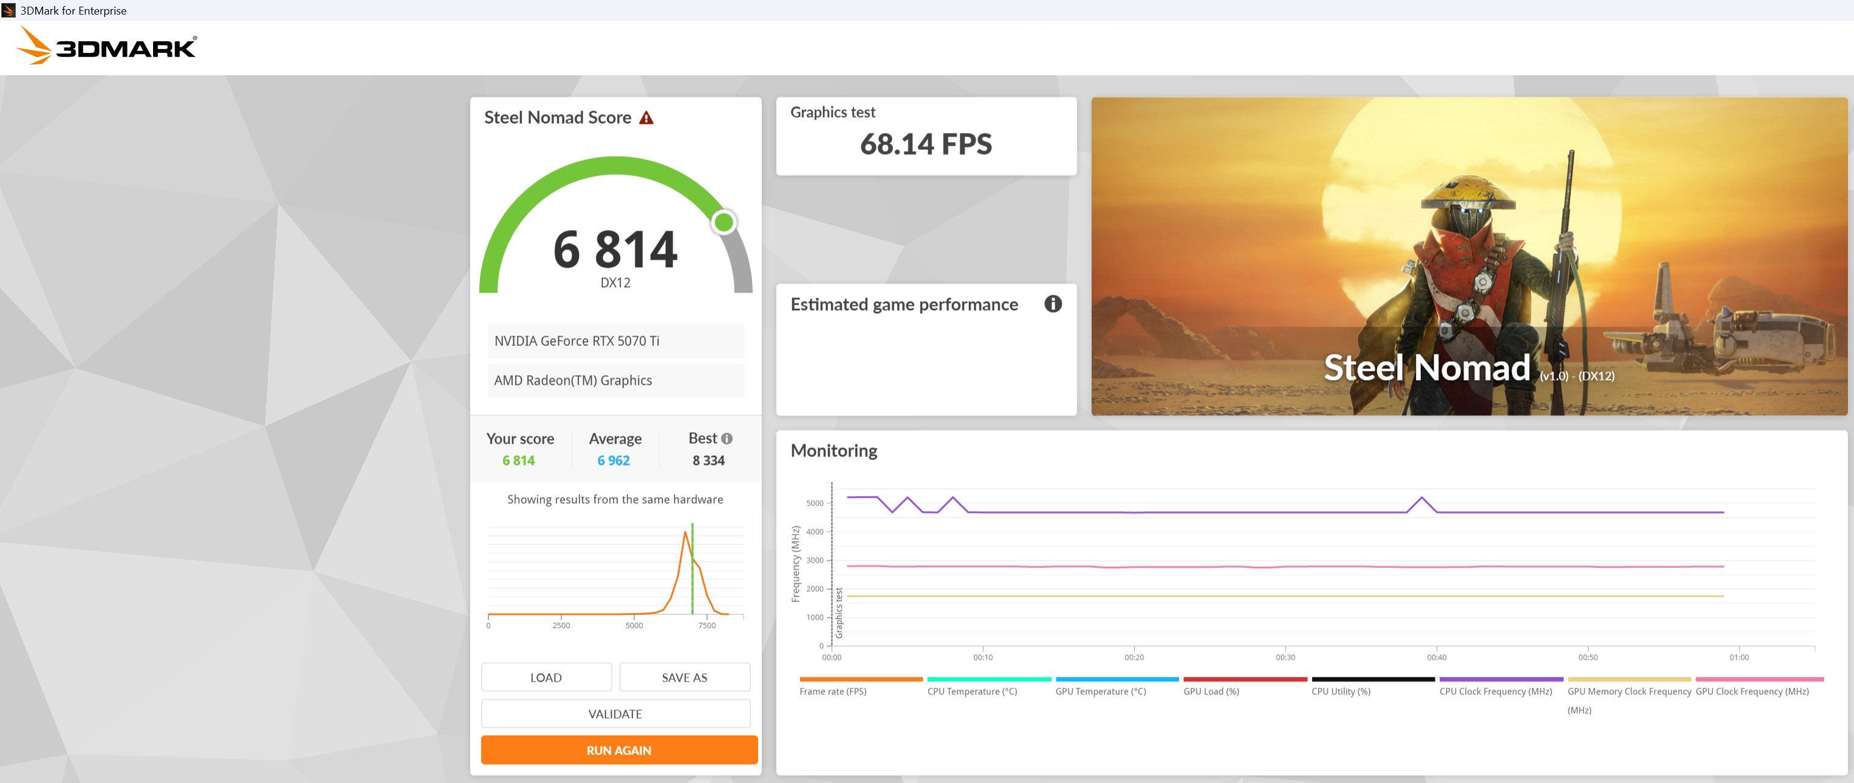
Task: Toggle the GPU Load (%) legend item
Action: click(x=1245, y=687)
